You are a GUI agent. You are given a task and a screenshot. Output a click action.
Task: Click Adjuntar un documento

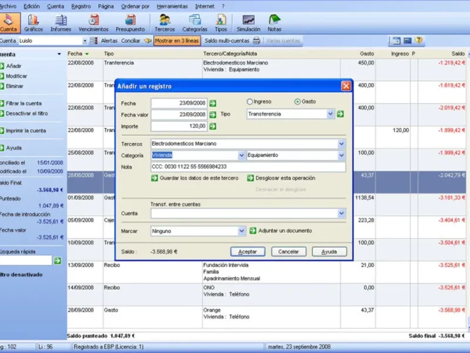coord(281,231)
